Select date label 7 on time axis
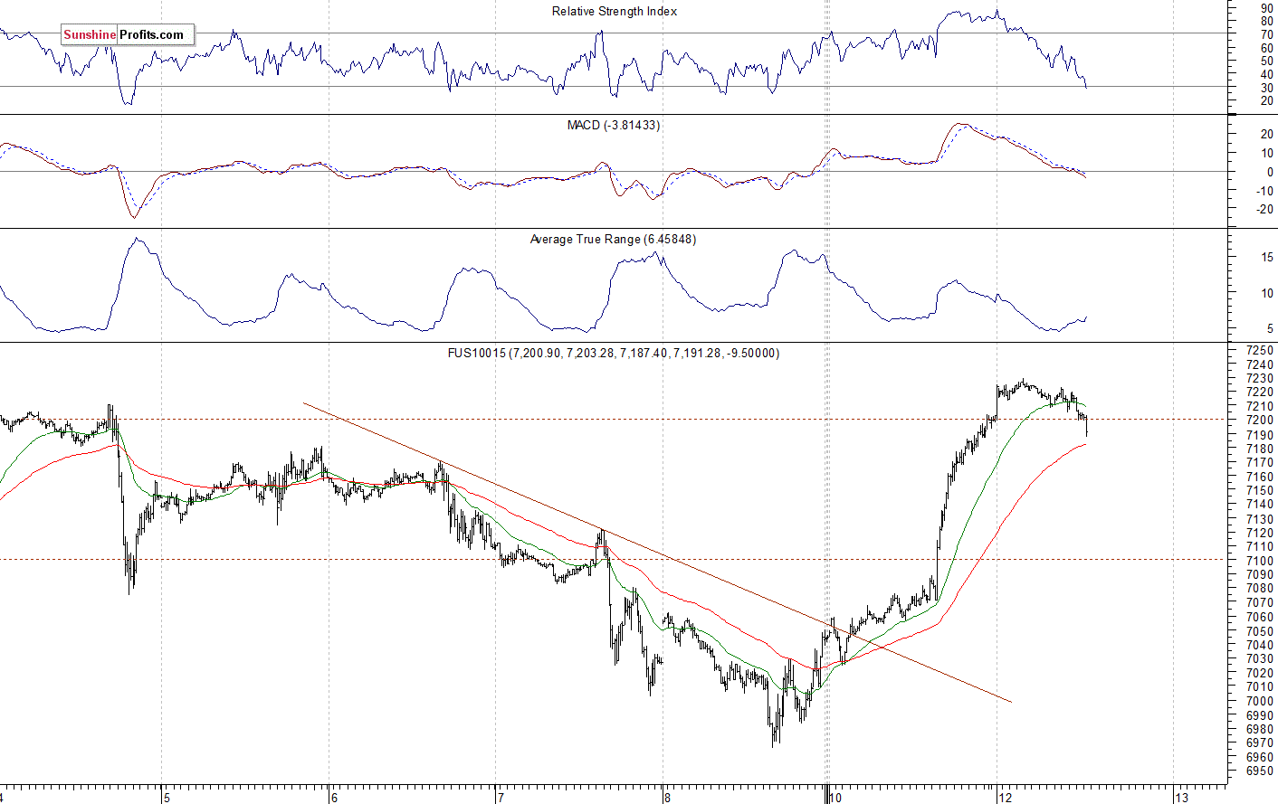The image size is (1278, 804). 501,798
